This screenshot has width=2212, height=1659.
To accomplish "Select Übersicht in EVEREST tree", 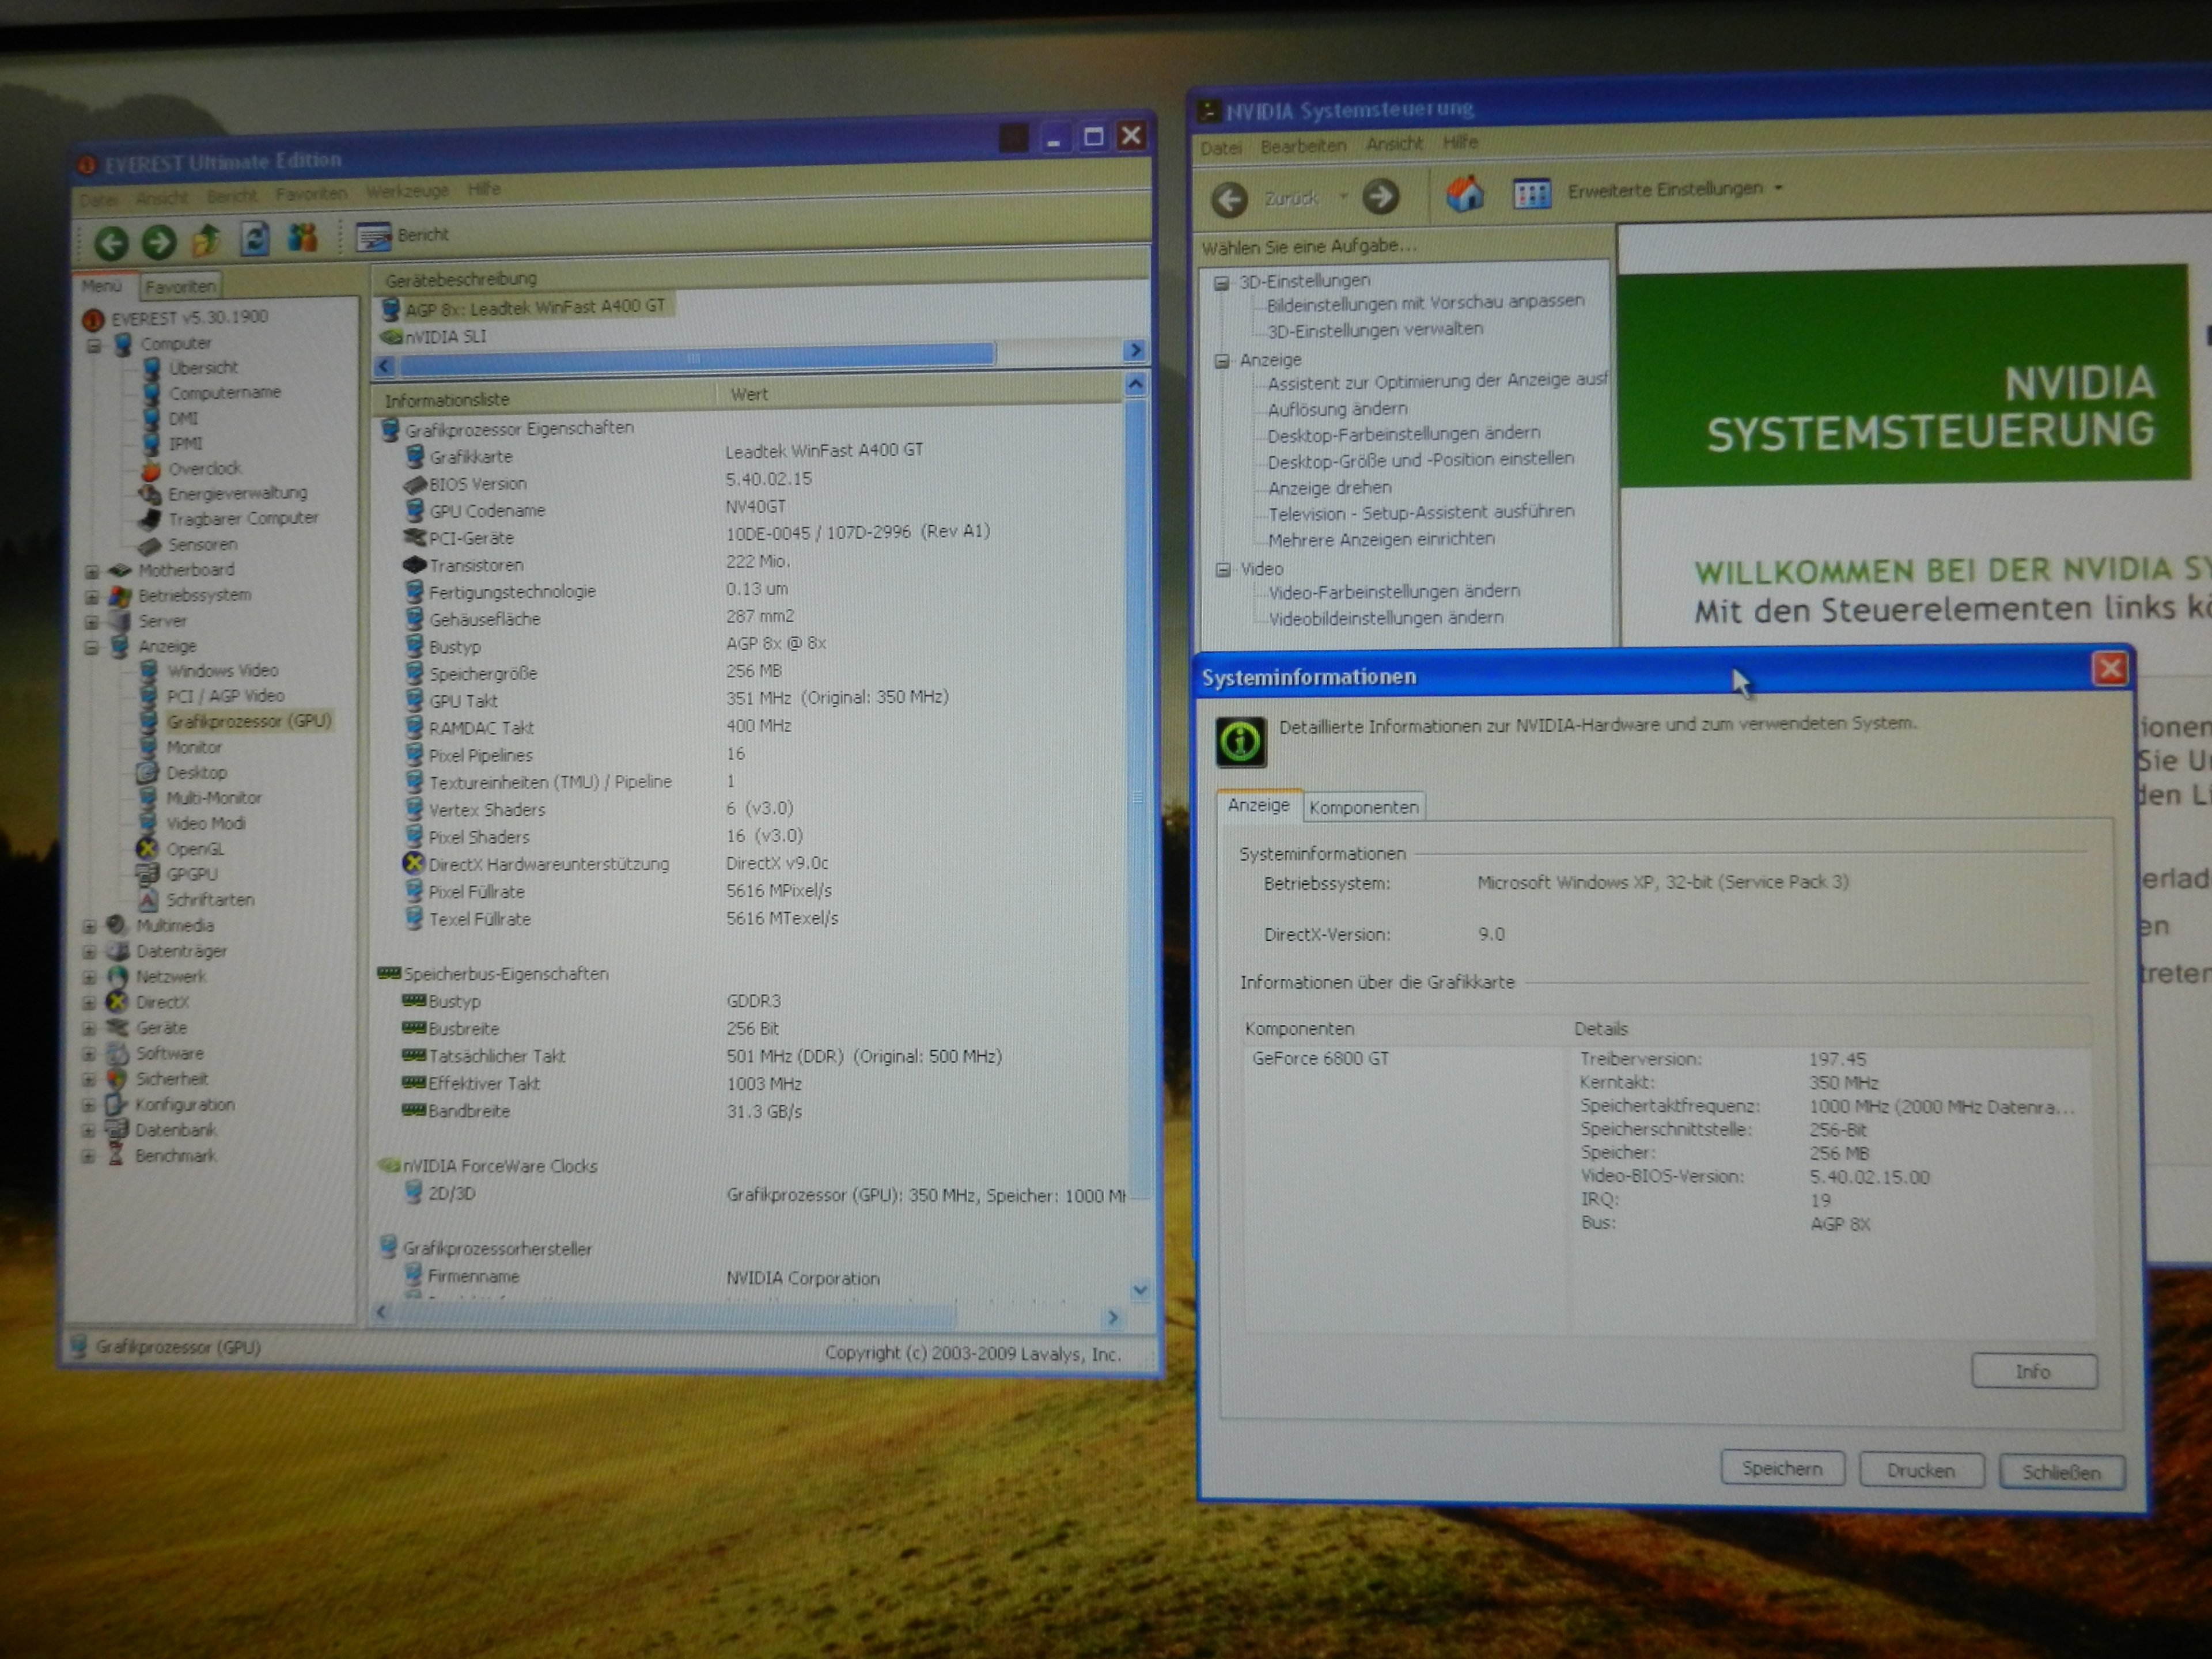I will [203, 367].
